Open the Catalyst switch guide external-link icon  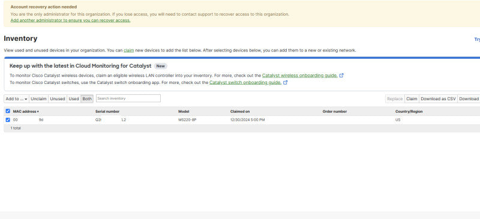coord(286,82)
